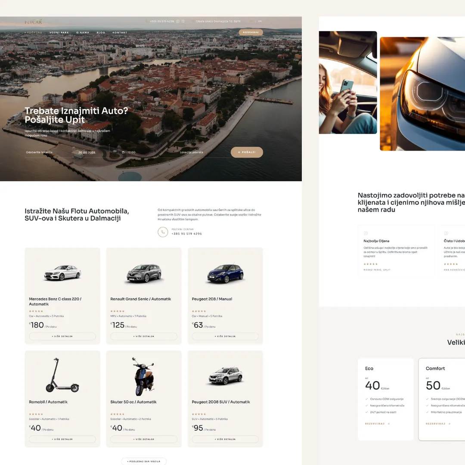Click Renault Grand Senic car image
The width and height of the screenshot is (465, 465).
click(144, 273)
